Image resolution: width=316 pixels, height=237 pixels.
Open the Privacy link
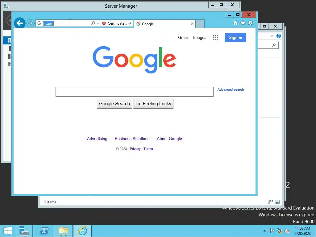[x=135, y=149]
